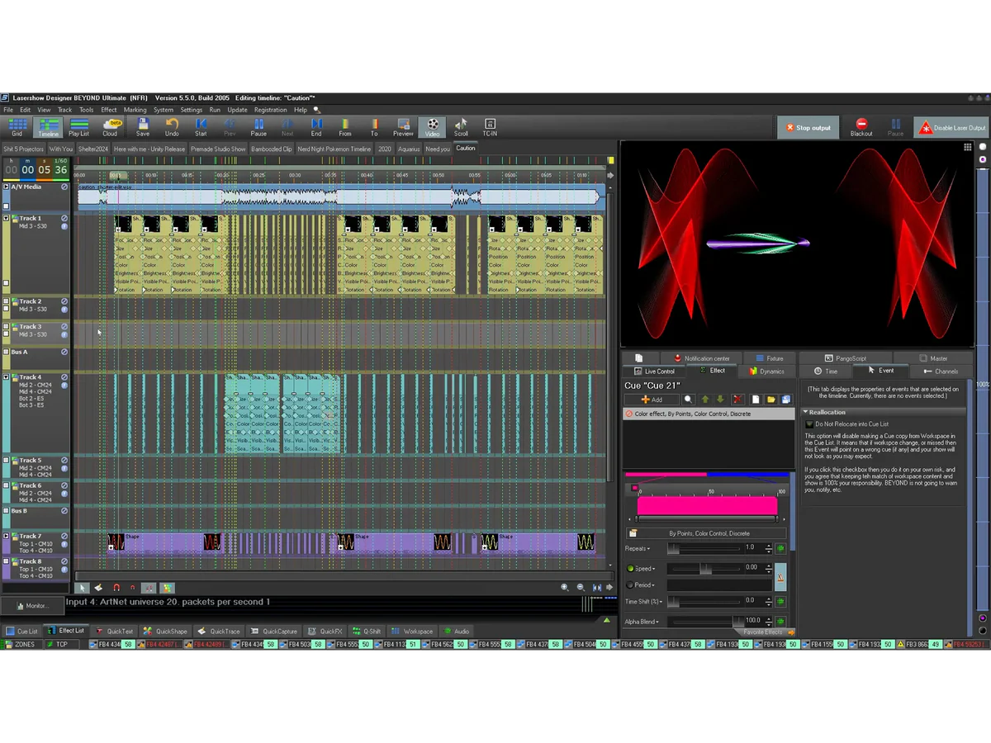Open the QuickShape bottom tab
The image size is (991, 743).
coord(165,631)
